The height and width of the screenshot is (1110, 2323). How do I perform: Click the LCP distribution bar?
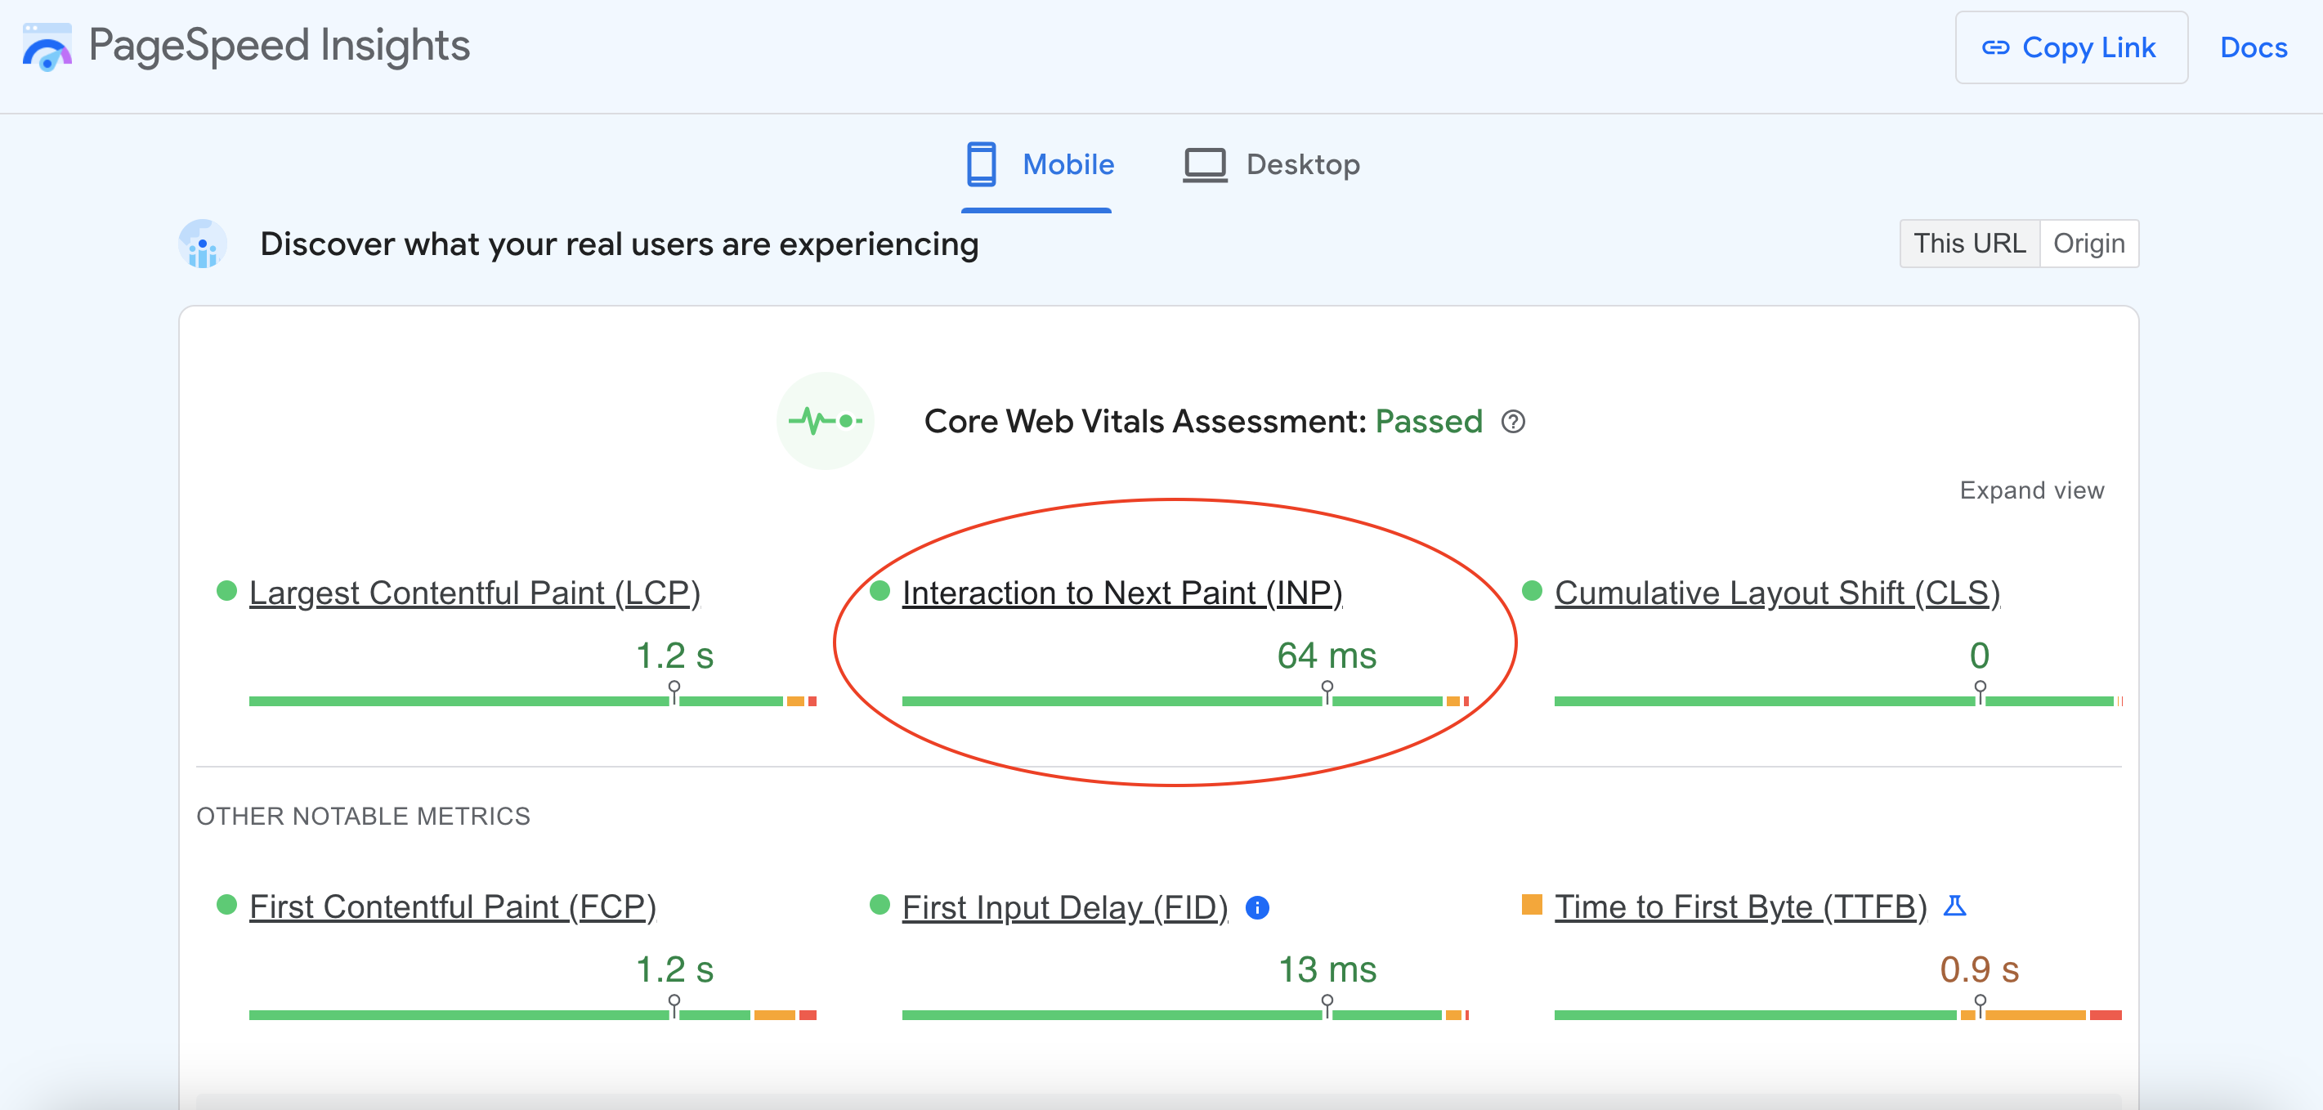[x=533, y=700]
